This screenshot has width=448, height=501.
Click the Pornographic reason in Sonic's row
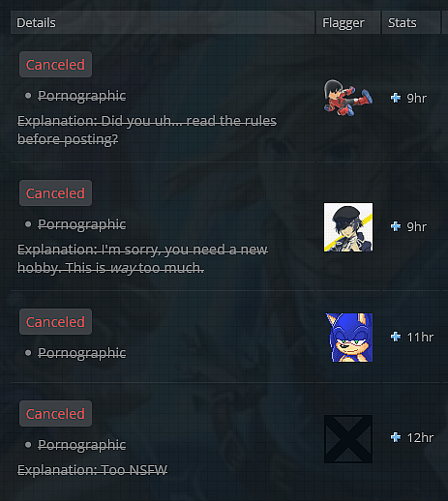point(82,353)
